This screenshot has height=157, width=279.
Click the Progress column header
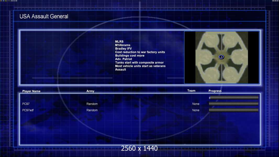tap(215, 91)
